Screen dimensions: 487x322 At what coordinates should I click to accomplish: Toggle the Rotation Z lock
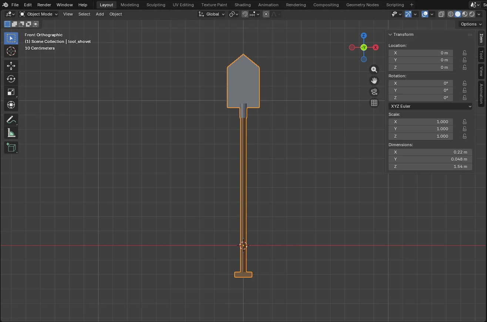tap(464, 98)
